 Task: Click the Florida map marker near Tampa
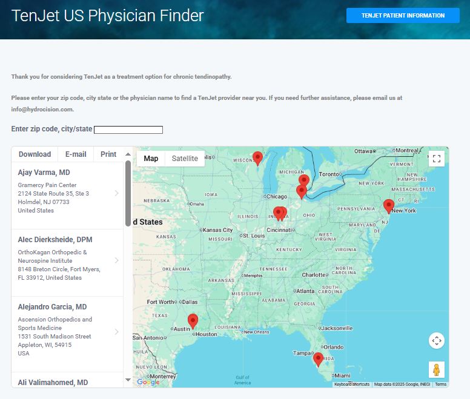(x=318, y=360)
